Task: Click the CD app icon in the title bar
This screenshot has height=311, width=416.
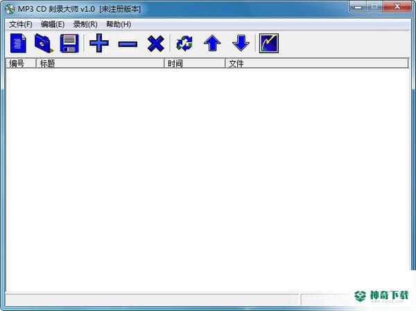Action: point(10,9)
